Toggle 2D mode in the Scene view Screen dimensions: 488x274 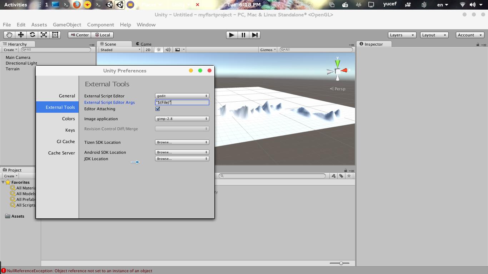tap(148, 50)
